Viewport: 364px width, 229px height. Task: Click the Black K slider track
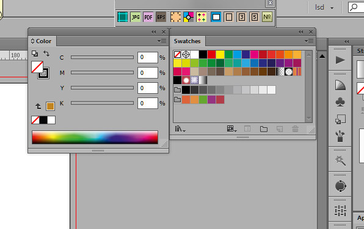[x=102, y=103]
